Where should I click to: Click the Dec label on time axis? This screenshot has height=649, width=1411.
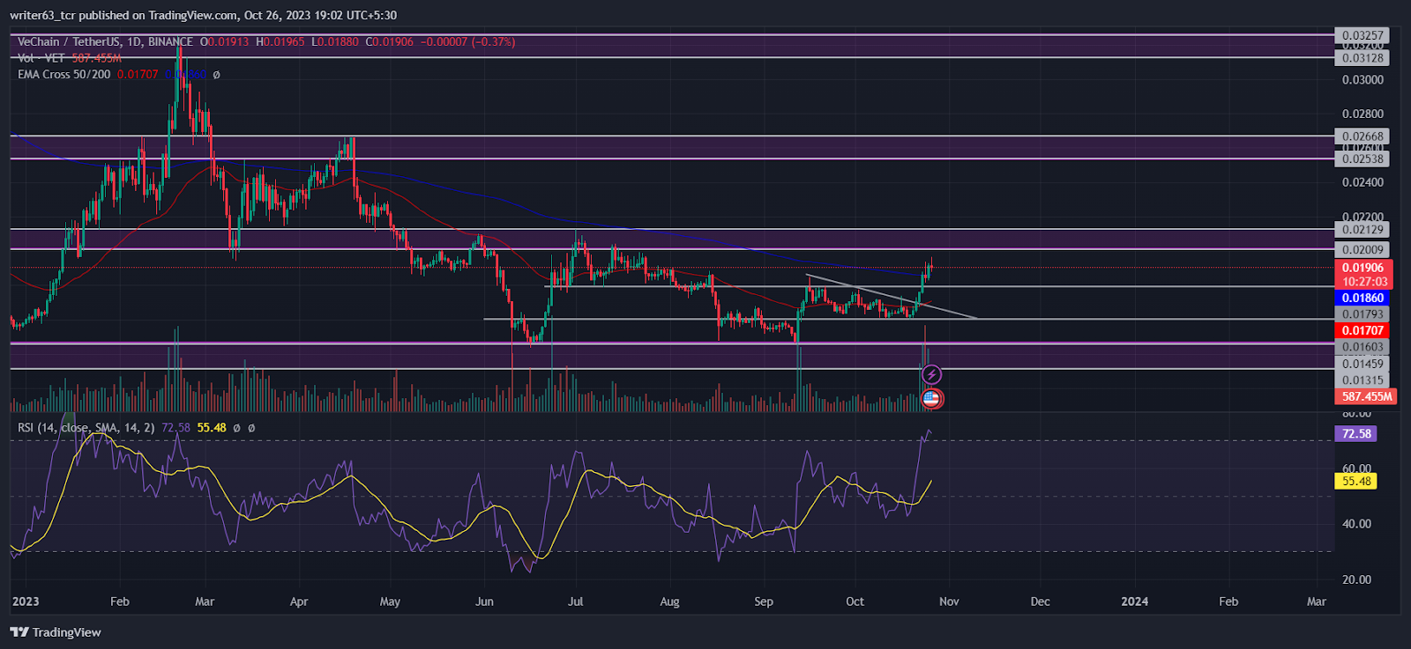(x=1041, y=601)
